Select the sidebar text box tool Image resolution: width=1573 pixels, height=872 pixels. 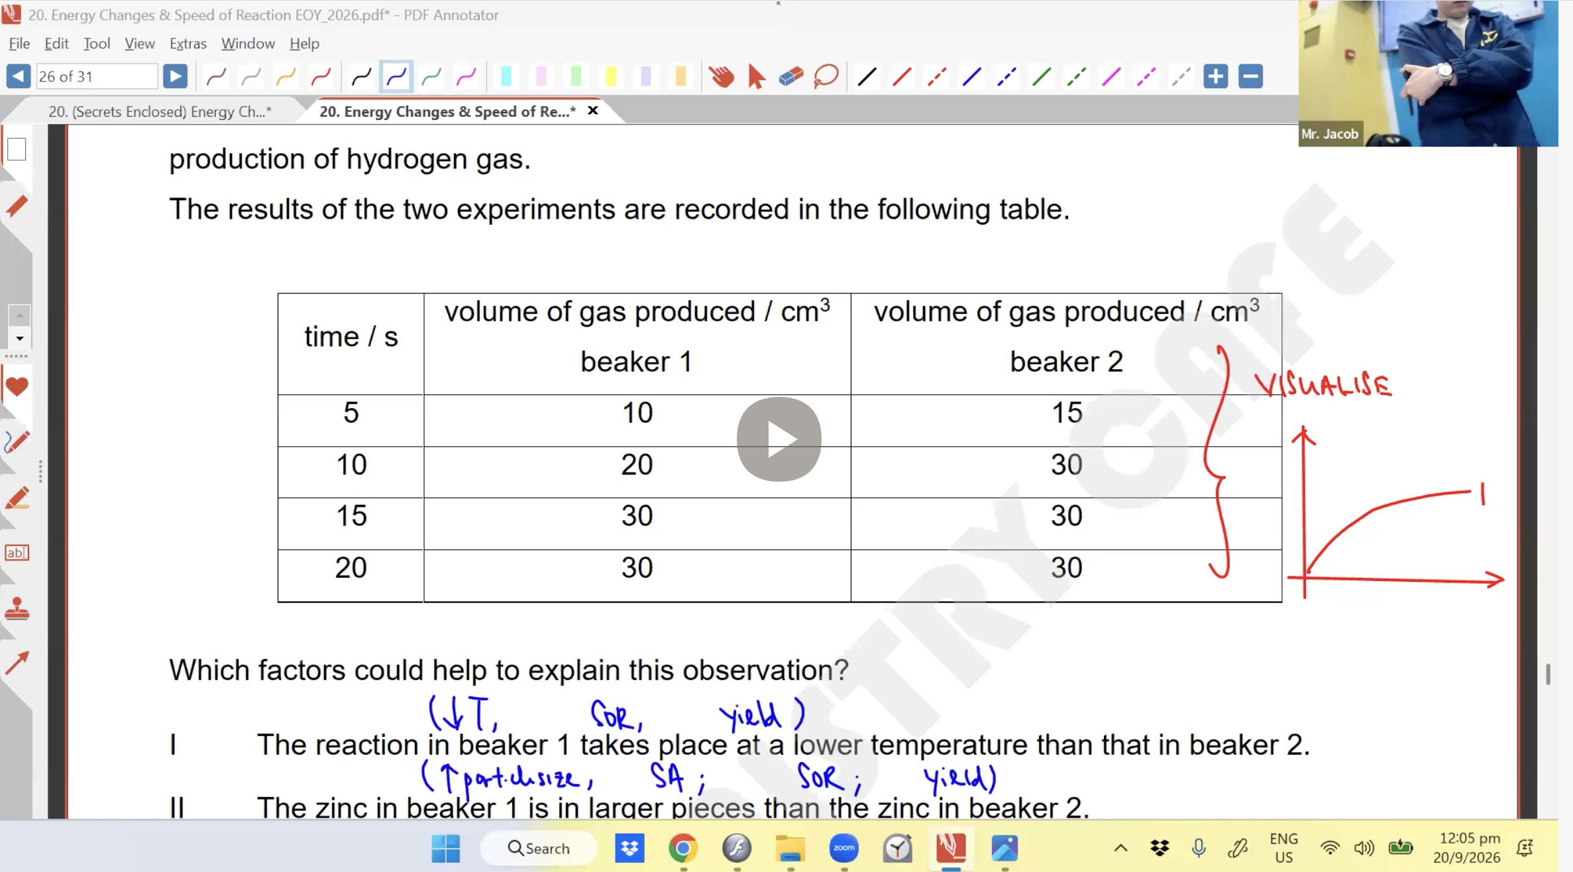[x=17, y=553]
